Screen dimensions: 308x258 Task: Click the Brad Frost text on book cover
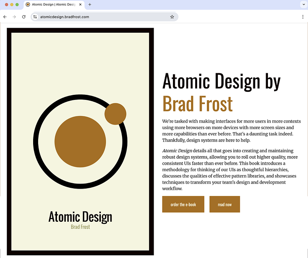80,227
